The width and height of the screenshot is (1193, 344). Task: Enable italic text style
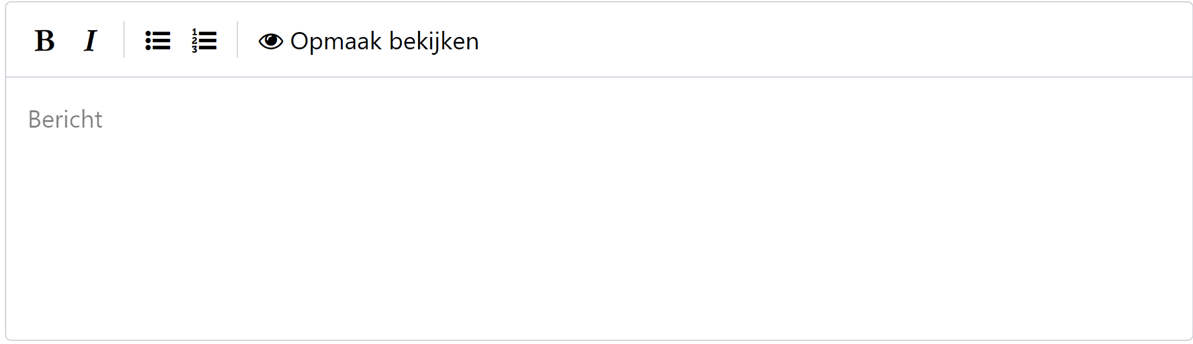tap(91, 41)
